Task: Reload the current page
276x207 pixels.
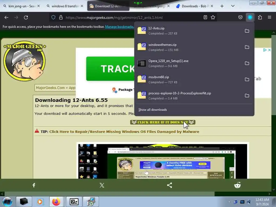Action: pyautogui.click(x=26, y=18)
